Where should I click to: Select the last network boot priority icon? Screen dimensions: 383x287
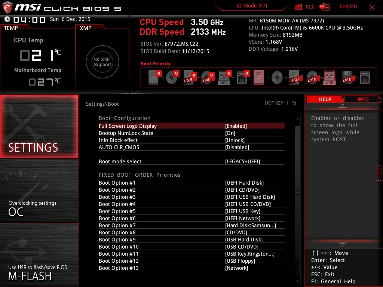point(364,78)
